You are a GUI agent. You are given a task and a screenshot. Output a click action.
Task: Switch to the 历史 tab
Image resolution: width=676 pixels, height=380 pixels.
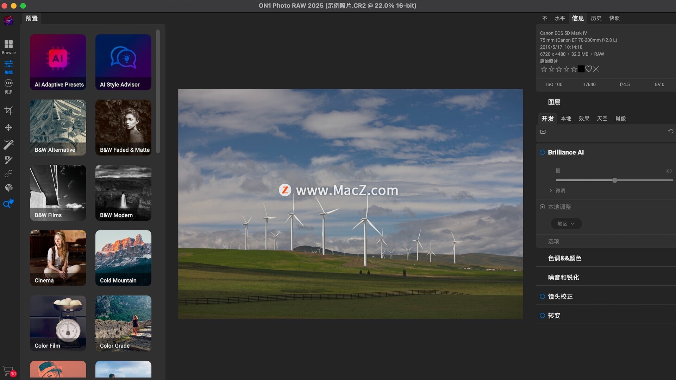(596, 18)
